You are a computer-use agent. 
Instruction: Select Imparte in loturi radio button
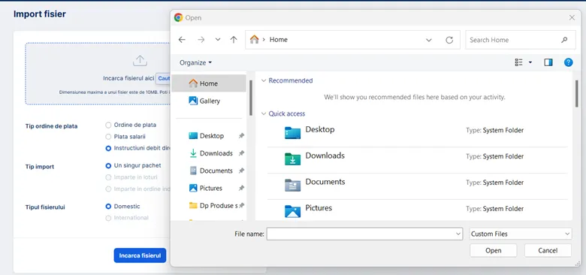(x=108, y=177)
